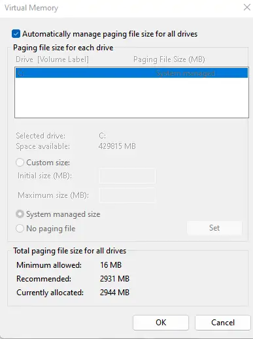Screen dimensions: 253x339
Task: Close the Virtual Memory dialog window
Action: click(247, 7)
